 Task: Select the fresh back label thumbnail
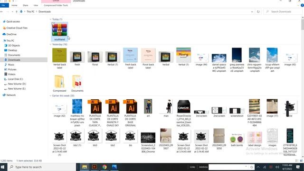coord(130,55)
